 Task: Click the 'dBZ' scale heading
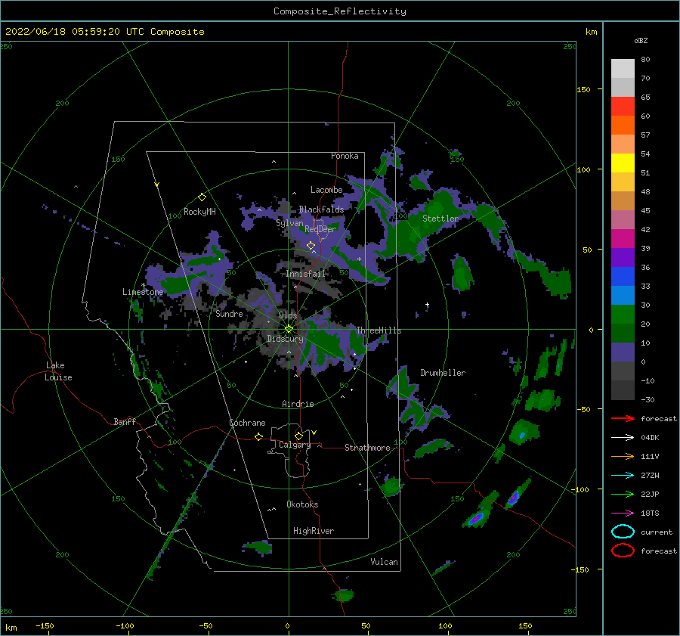(641, 40)
